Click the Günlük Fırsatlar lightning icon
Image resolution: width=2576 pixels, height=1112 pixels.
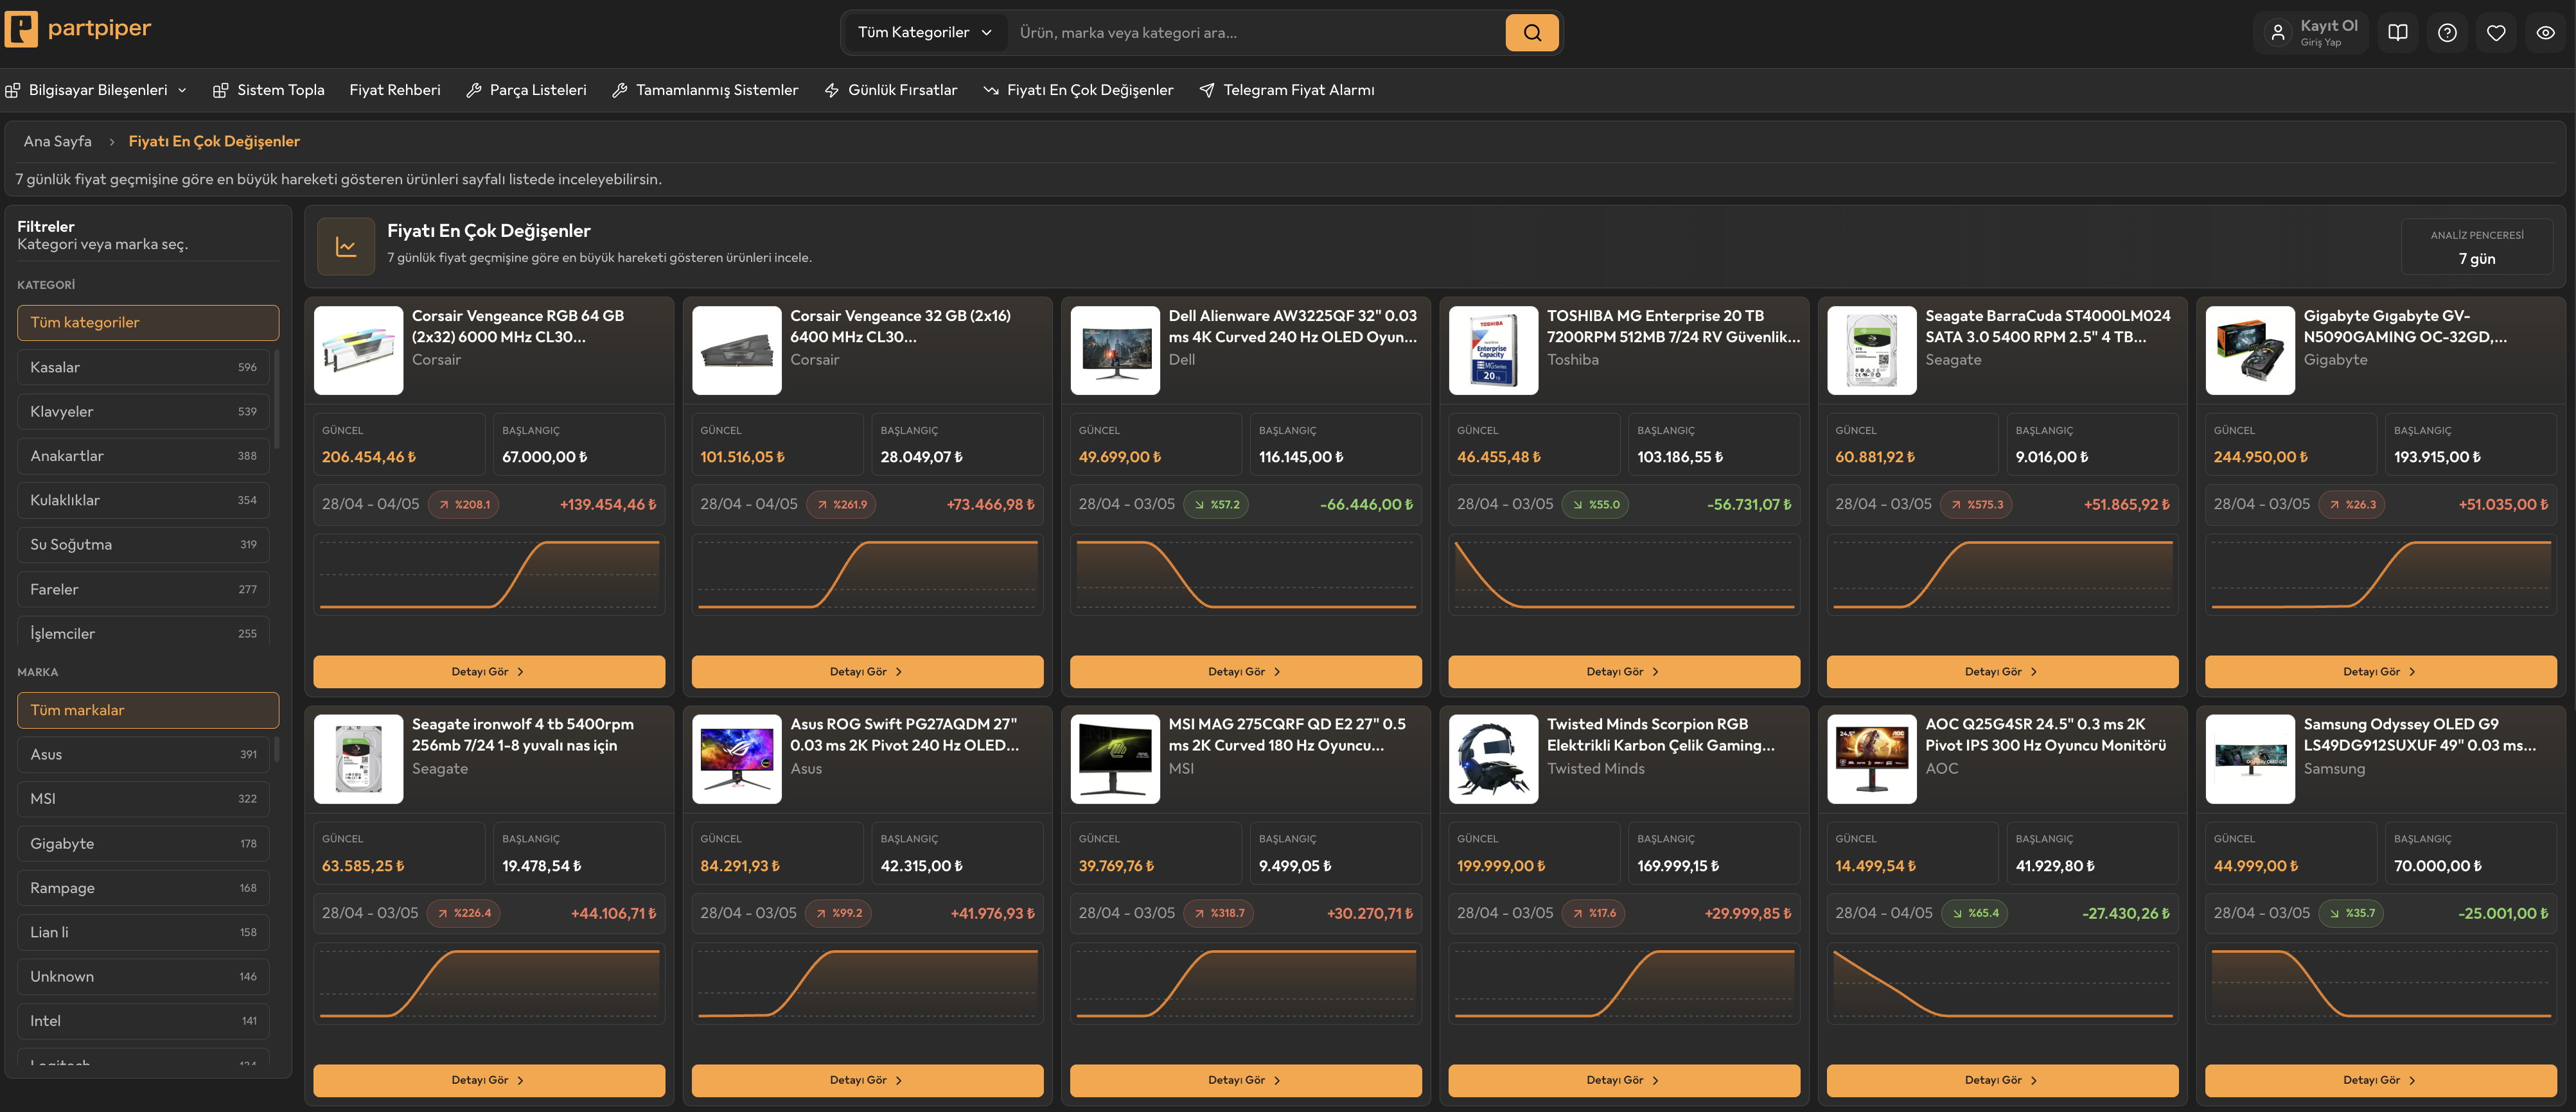832,90
